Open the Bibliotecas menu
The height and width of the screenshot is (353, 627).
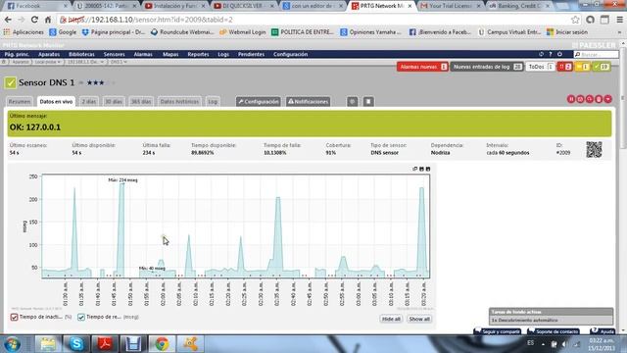pyautogui.click(x=81, y=54)
